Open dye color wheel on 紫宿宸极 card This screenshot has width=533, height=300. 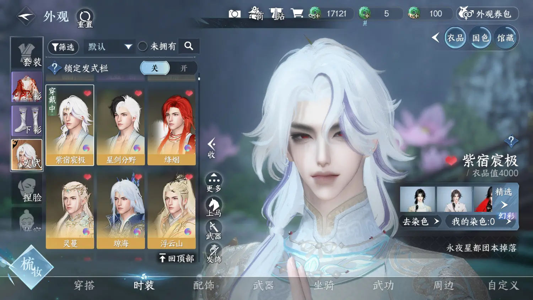(86, 148)
